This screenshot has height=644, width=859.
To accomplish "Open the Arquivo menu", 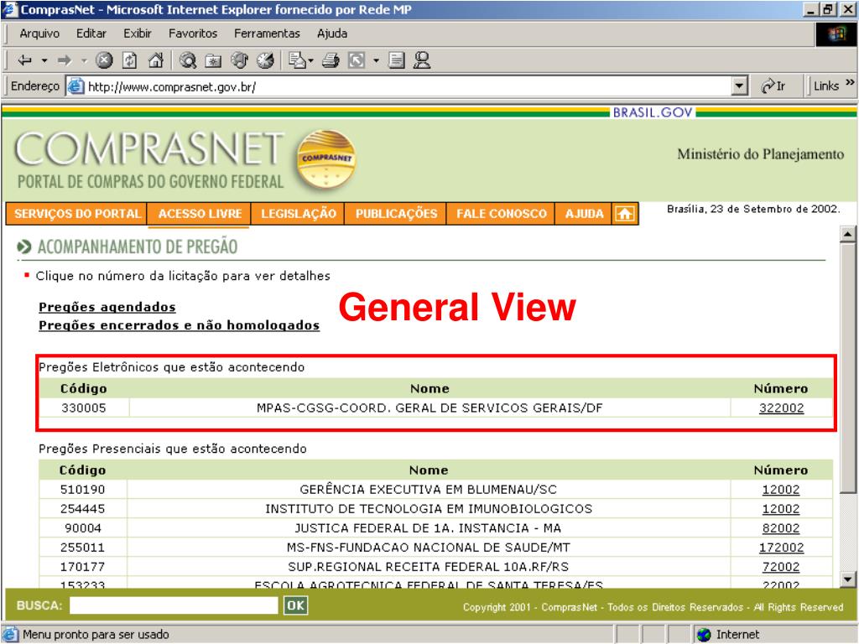I will 39,34.
